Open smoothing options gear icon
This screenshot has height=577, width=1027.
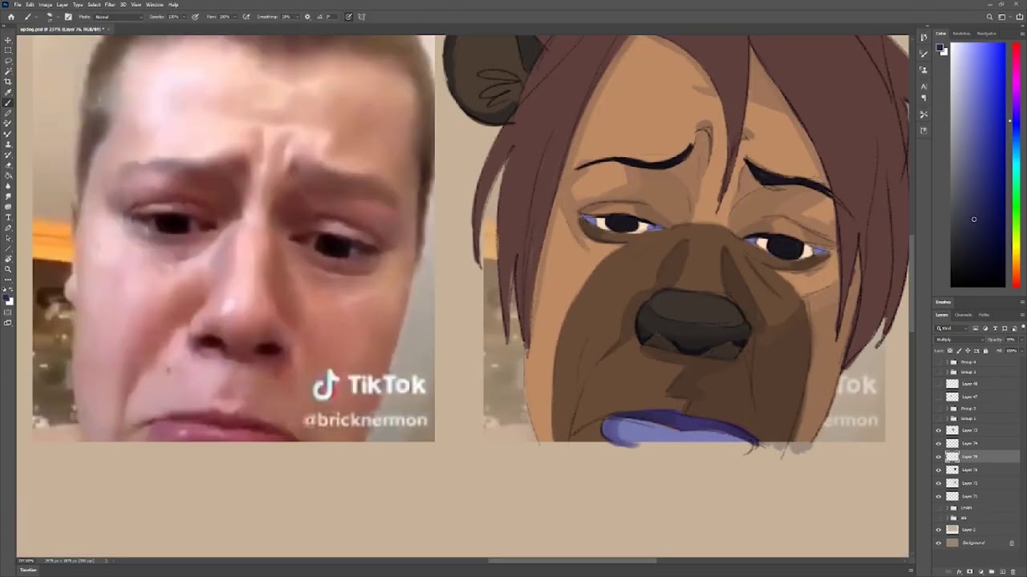[x=307, y=17]
